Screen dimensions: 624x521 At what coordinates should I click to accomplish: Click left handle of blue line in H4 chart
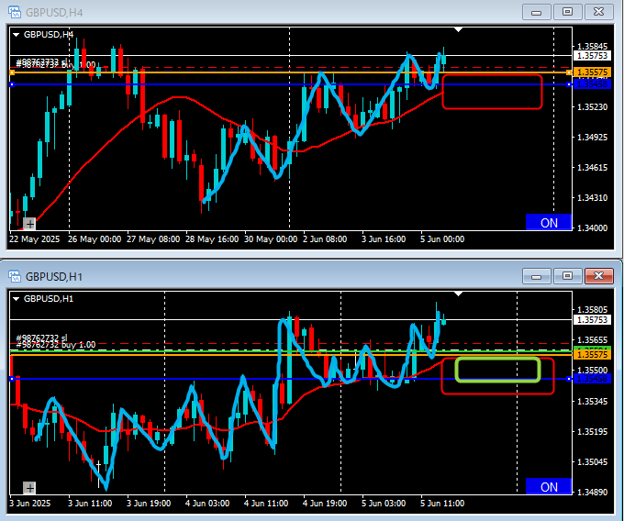[x=12, y=84]
